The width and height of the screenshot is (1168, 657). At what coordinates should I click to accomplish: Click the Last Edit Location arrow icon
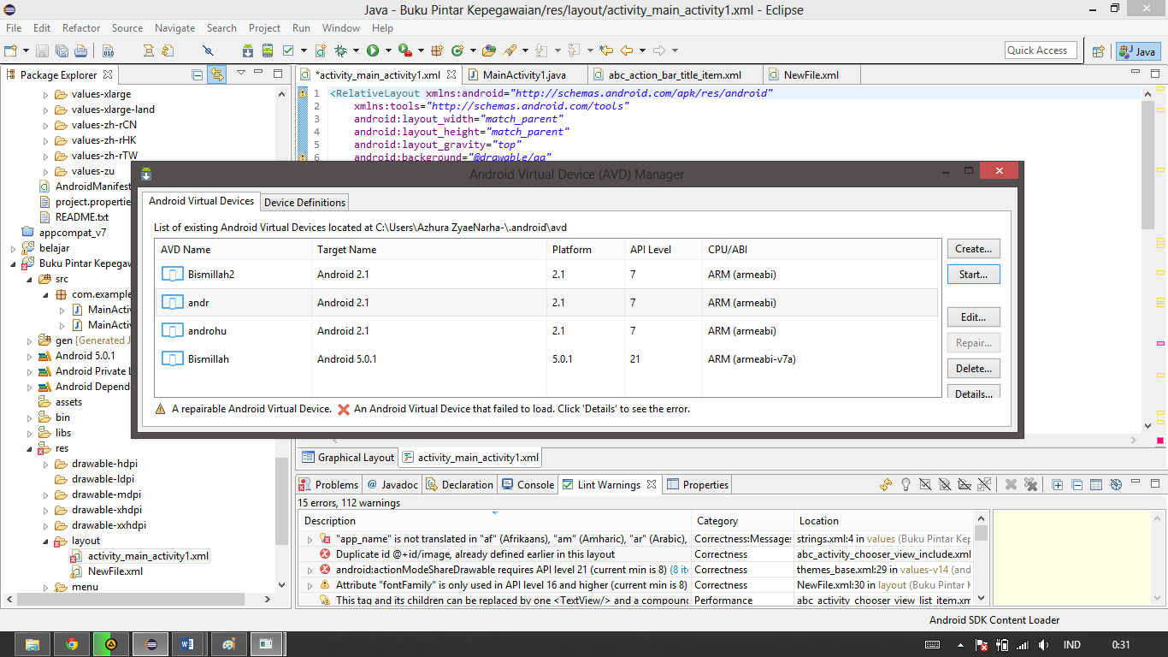pos(606,50)
